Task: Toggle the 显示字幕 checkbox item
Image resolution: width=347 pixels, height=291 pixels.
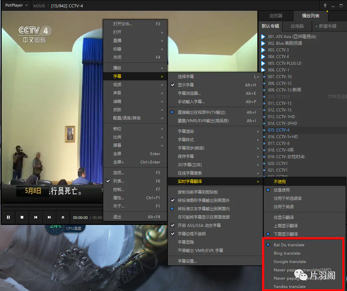Action: [186, 85]
